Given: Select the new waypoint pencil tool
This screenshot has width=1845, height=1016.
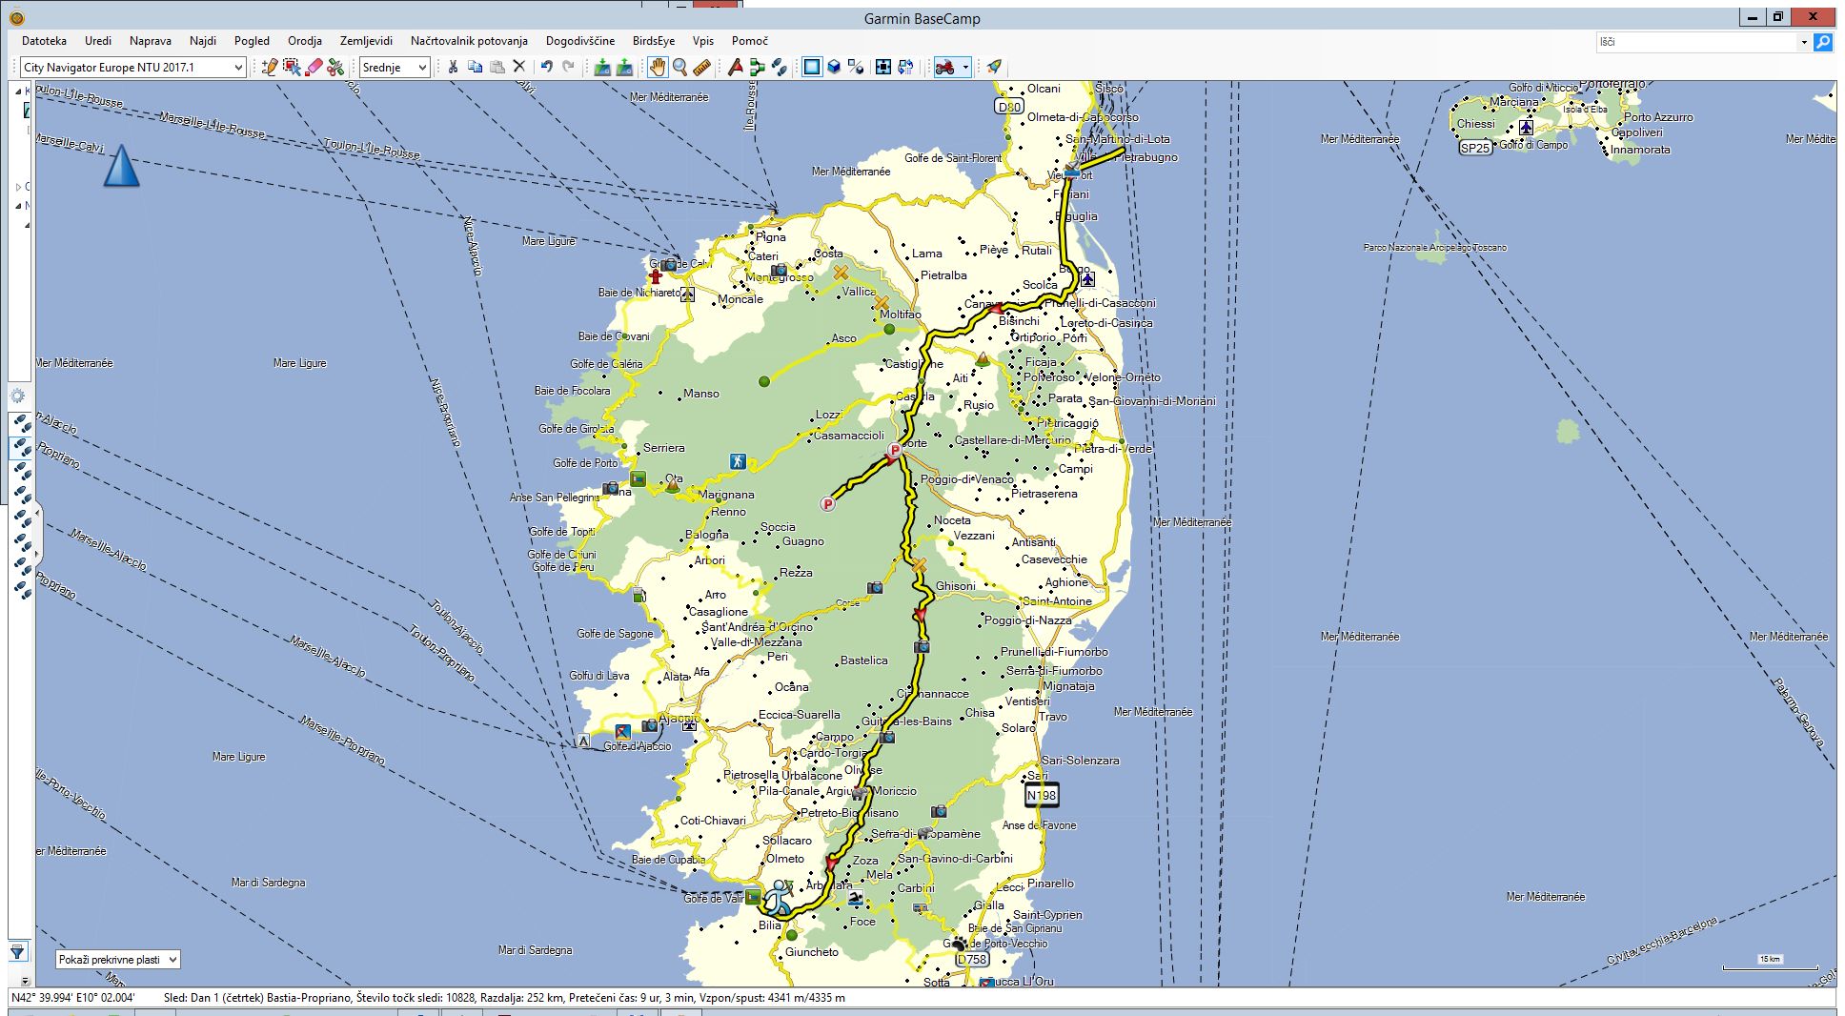Looking at the screenshot, I should [270, 67].
